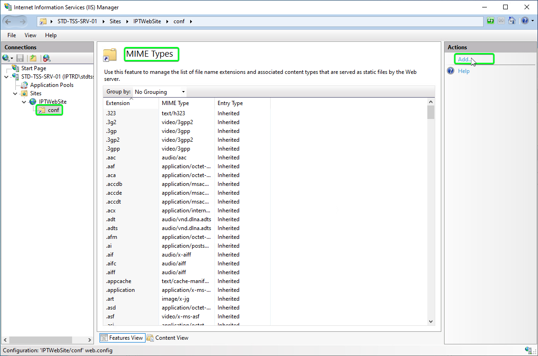Click the MIME list scroll down arrow

pos(431,322)
